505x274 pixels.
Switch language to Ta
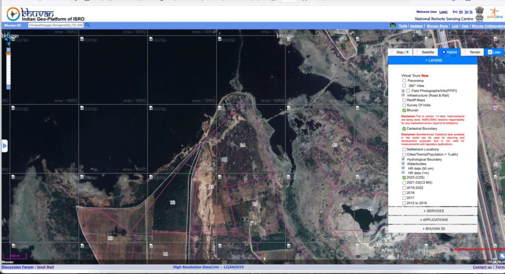pos(466,12)
